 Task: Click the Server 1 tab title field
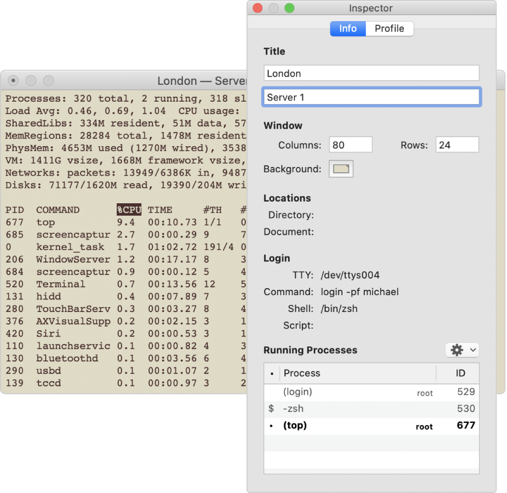tap(371, 97)
